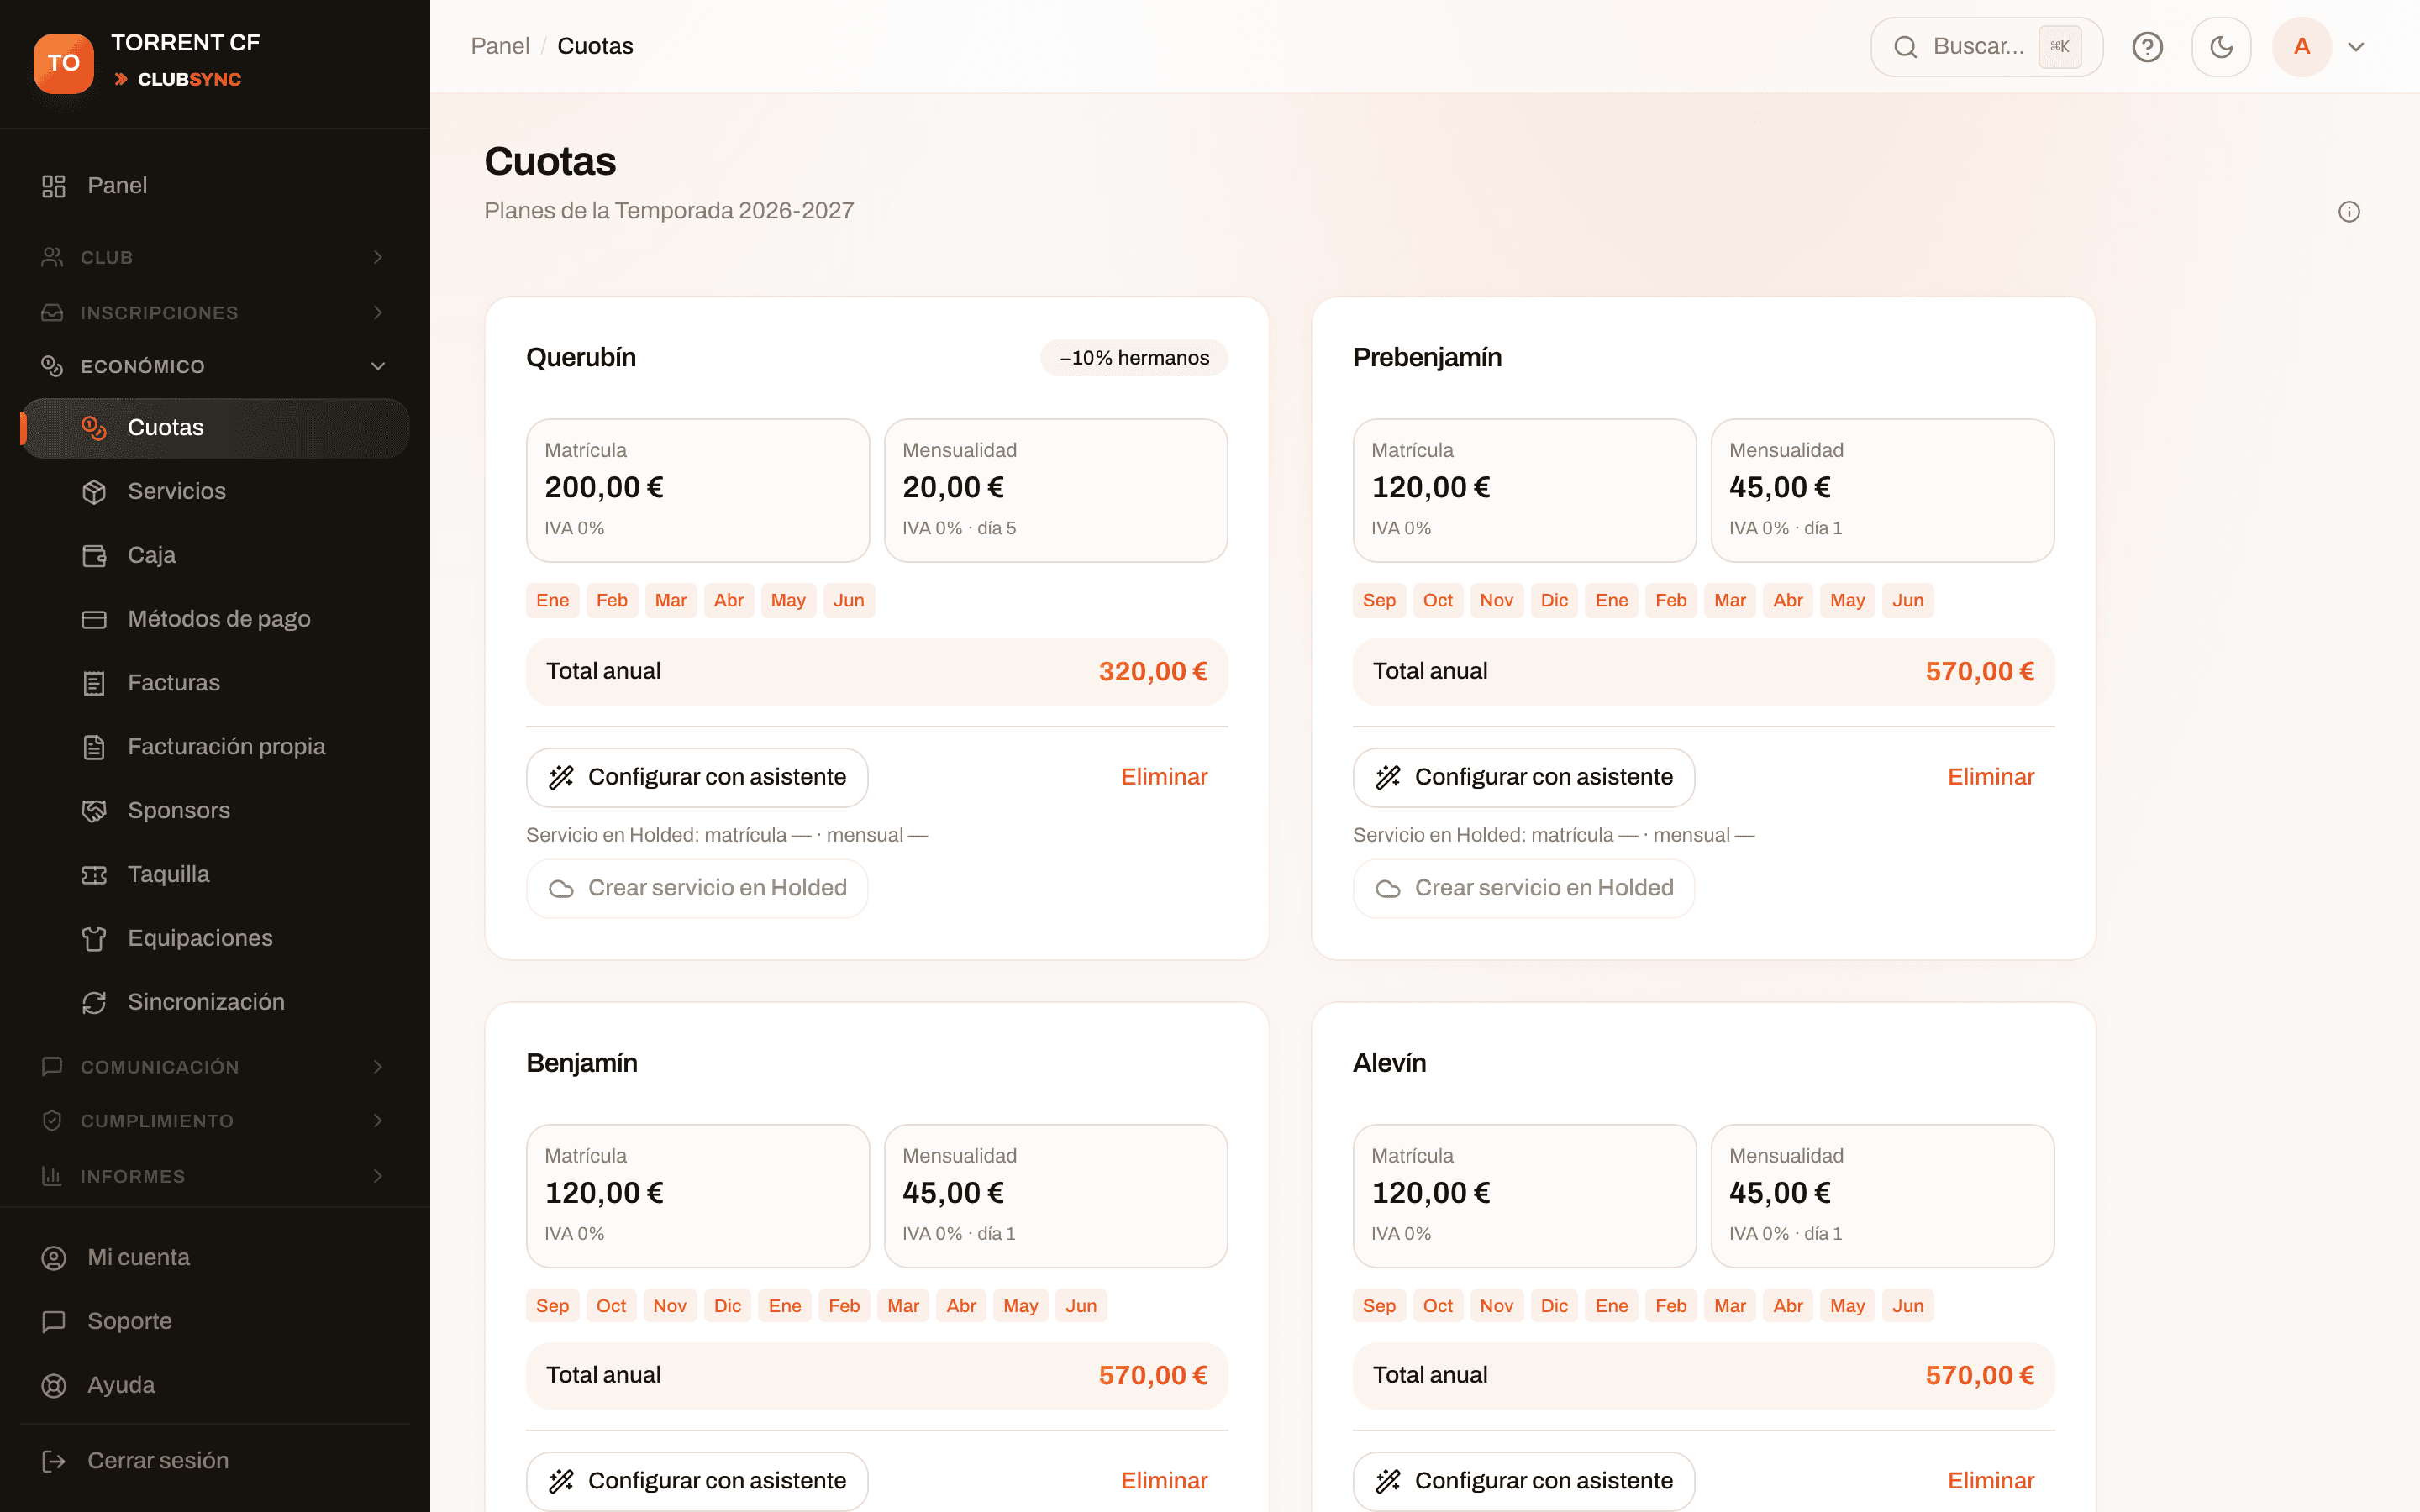2420x1512 pixels.
Task: Click the wand icon in Prebenjamín asistente button
Action: pyautogui.click(x=1388, y=778)
